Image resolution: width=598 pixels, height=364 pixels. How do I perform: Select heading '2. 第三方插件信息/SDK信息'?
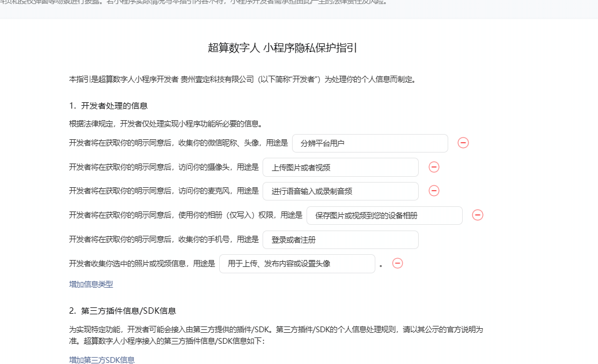click(123, 311)
